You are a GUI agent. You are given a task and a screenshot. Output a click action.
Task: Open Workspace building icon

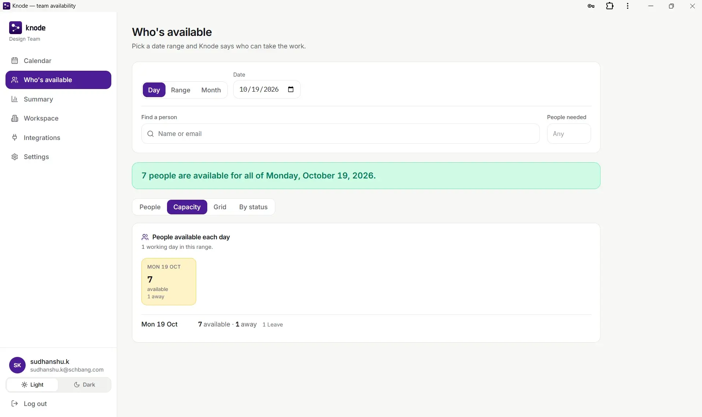click(15, 118)
